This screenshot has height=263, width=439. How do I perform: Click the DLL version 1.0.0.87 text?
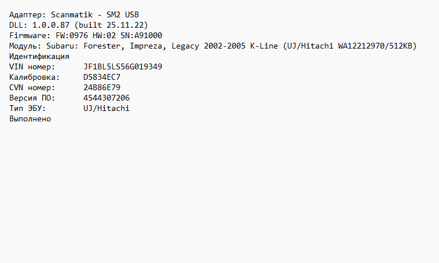tap(49, 25)
